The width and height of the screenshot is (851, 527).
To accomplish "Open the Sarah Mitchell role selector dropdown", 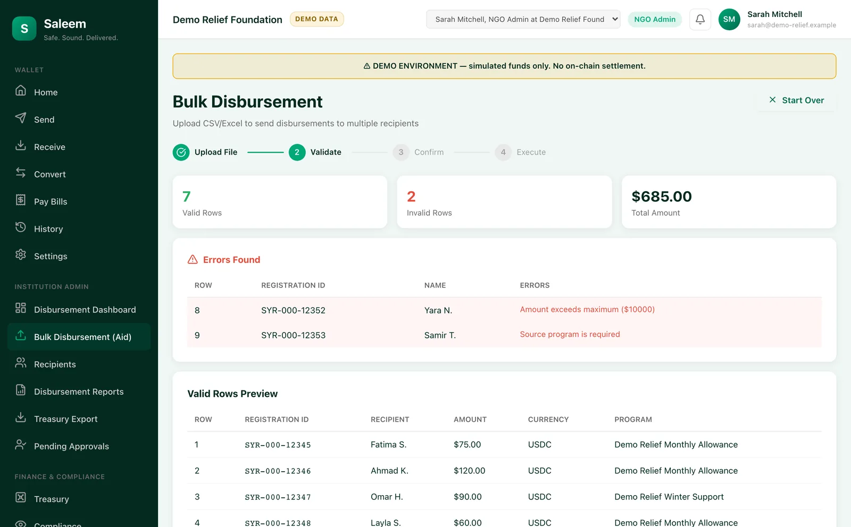I will [x=523, y=19].
